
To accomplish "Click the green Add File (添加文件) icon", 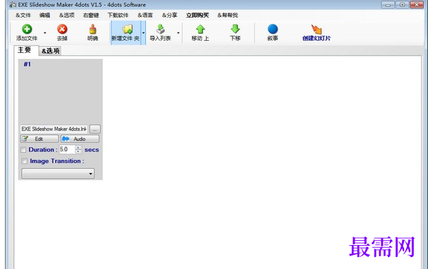I will pyautogui.click(x=27, y=29).
